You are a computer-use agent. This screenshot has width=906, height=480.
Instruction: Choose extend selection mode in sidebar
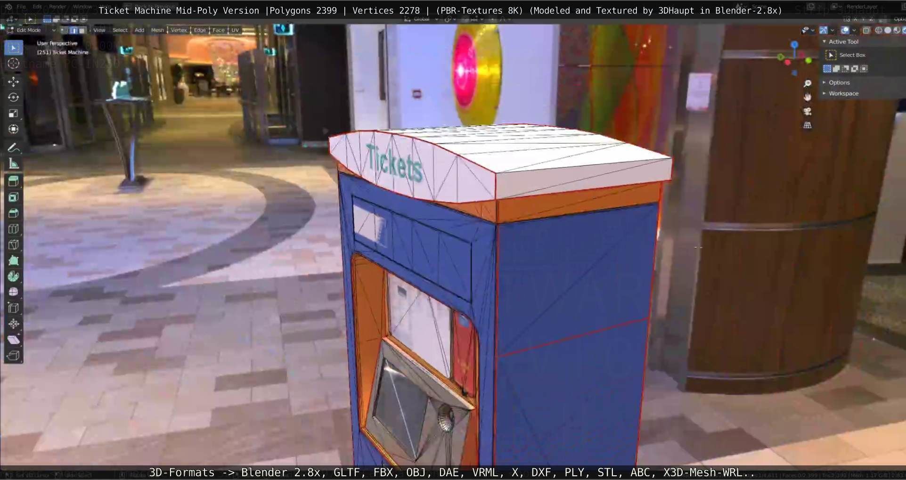pos(836,69)
